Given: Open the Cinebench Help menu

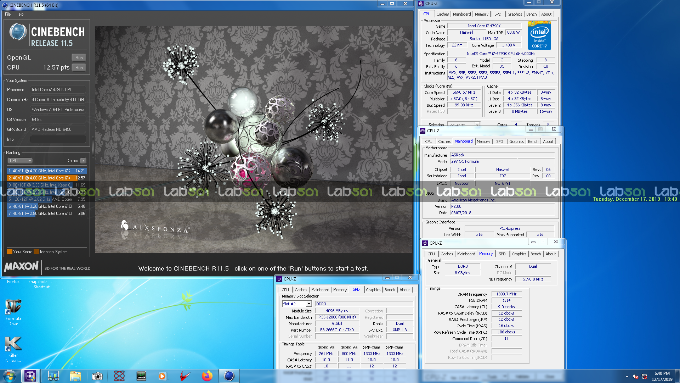Looking at the screenshot, I should coord(19,14).
